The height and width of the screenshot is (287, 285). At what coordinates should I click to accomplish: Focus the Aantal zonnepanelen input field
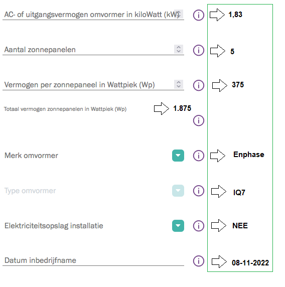coord(93,50)
